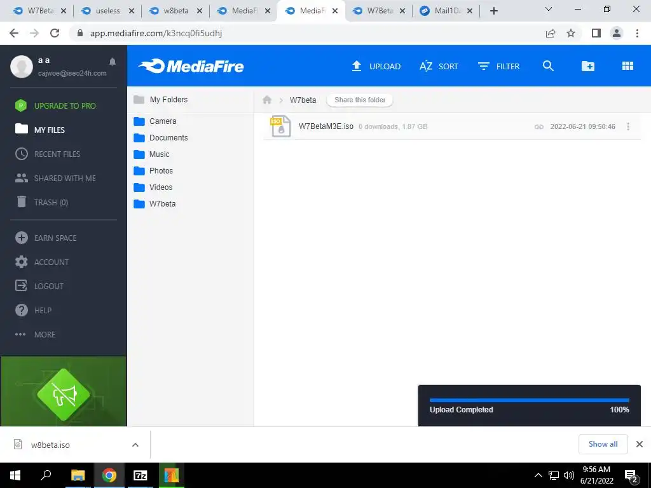Click Share this folder button

click(360, 100)
